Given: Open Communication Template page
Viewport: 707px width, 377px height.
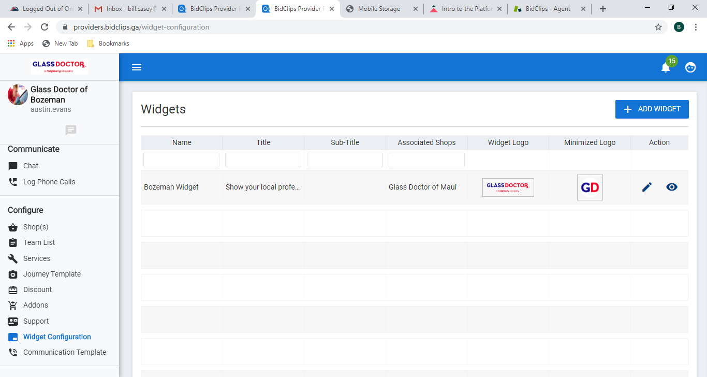Looking at the screenshot, I should click(65, 353).
